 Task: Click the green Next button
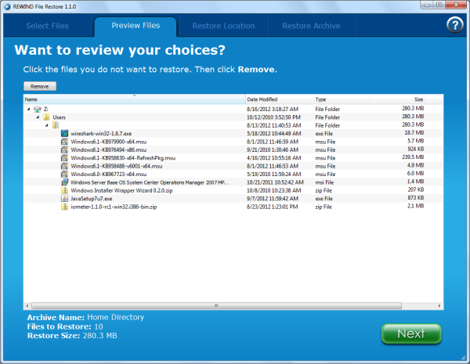(410, 333)
